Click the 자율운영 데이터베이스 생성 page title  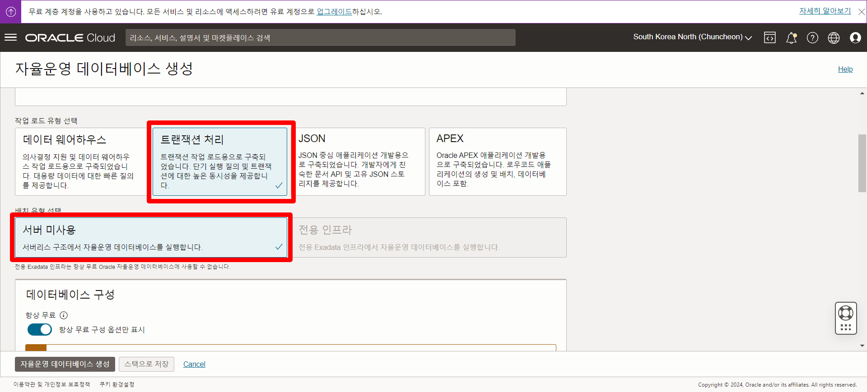104,69
